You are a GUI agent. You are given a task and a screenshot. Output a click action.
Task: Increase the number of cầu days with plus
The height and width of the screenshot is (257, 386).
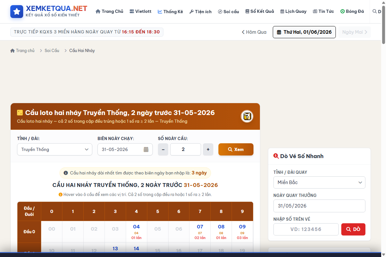[208, 149]
